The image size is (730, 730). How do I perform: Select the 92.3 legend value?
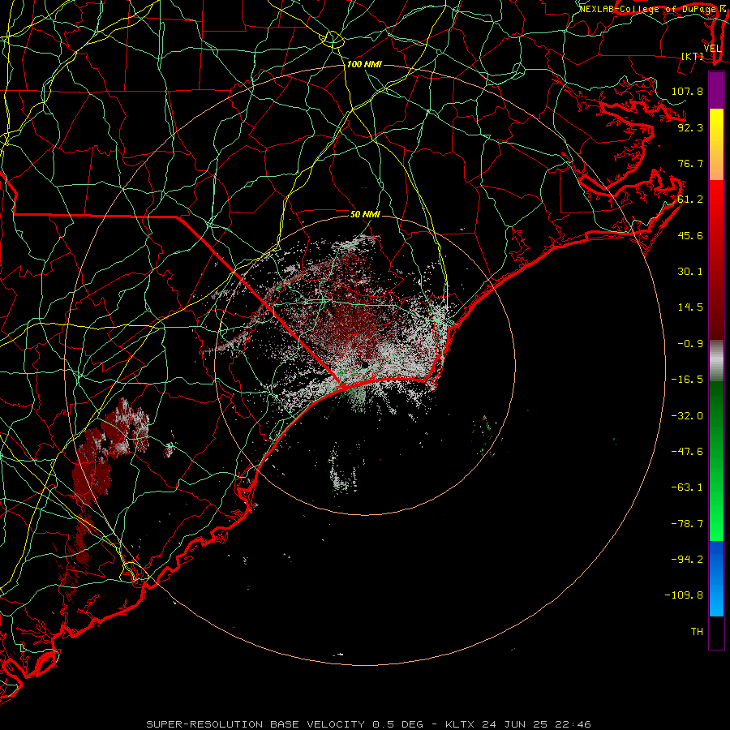click(690, 127)
